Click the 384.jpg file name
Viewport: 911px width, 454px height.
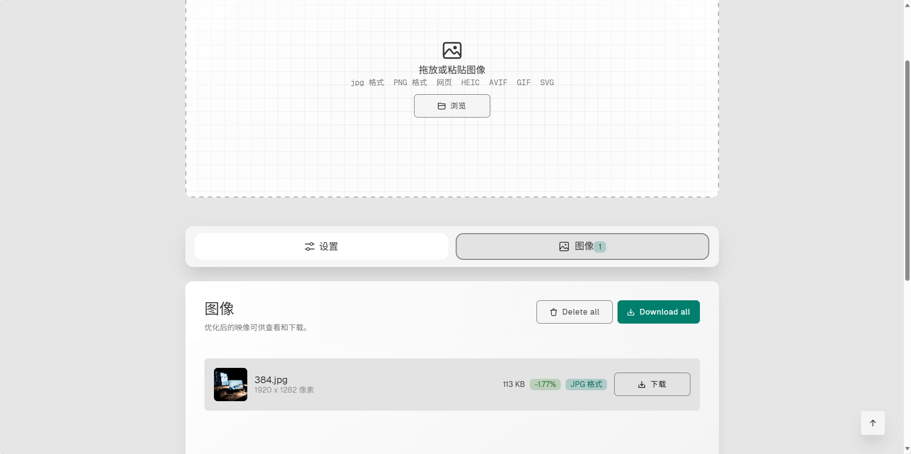click(x=271, y=380)
